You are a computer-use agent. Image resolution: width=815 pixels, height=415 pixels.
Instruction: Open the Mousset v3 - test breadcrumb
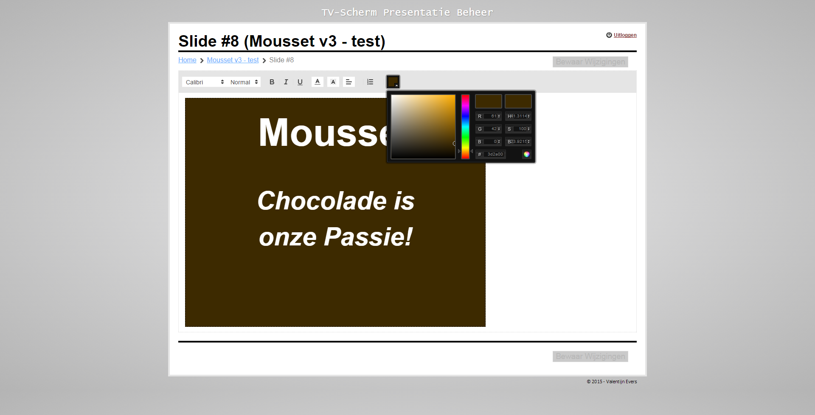[233, 60]
